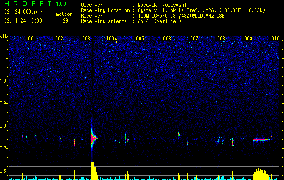Click the 0.6 kHz frequency axis label

(4, 171)
